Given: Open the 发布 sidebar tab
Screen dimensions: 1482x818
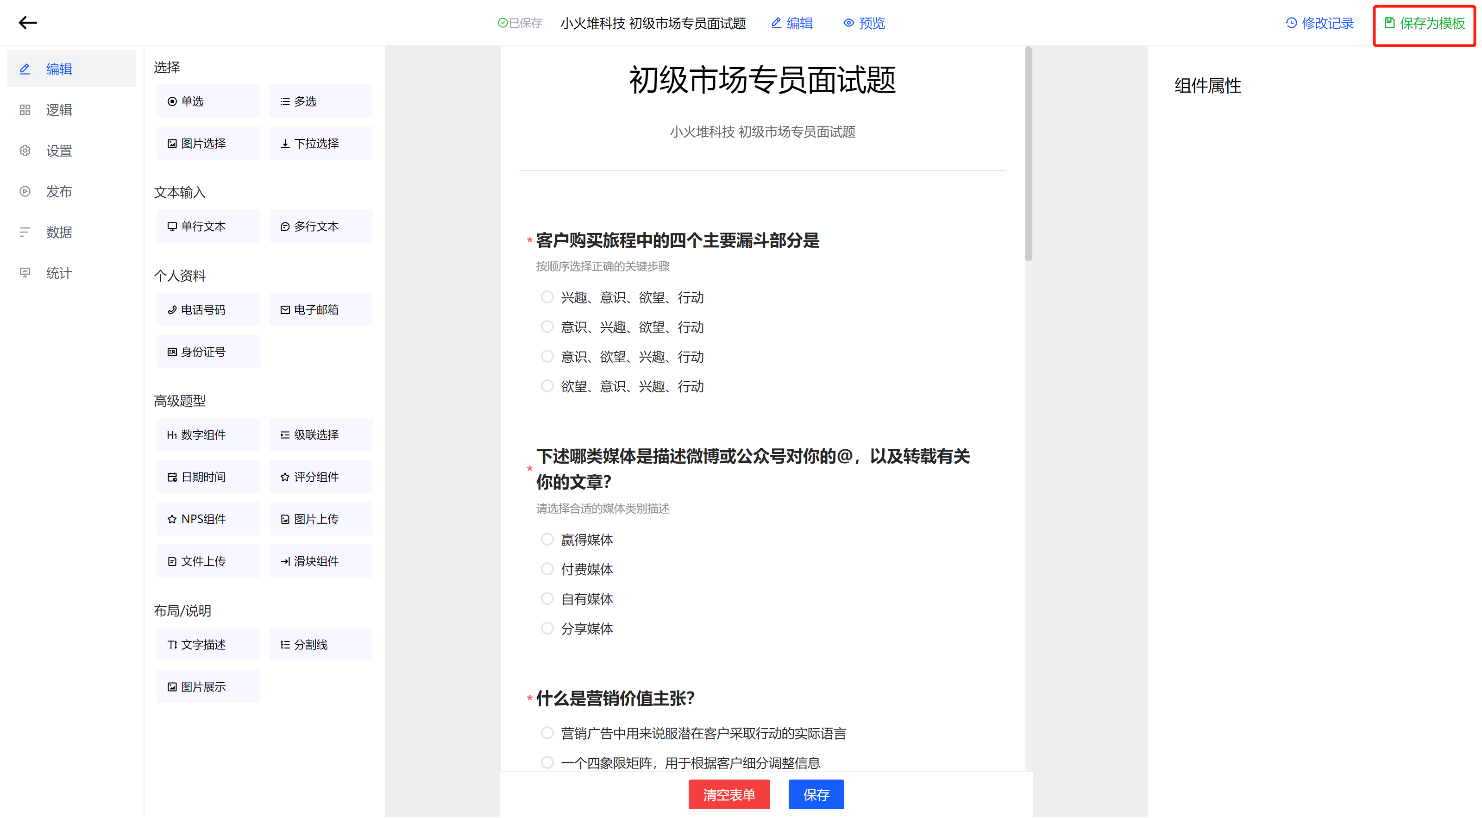Looking at the screenshot, I should click(x=59, y=192).
